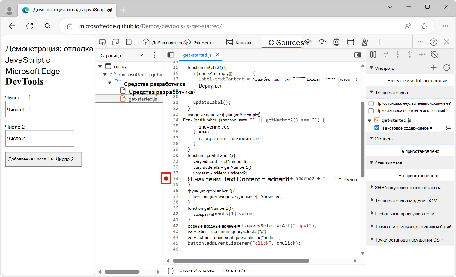Collapse microsoftedge.github.io tree node

(x=105, y=74)
